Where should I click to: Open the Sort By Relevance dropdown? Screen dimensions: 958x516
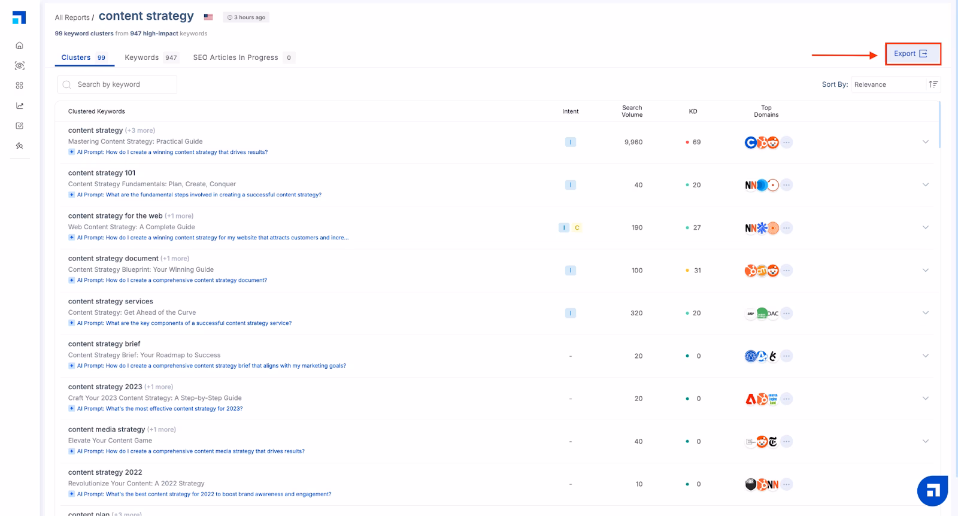click(x=887, y=84)
